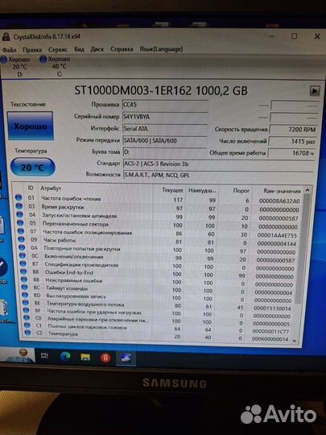Click the Raw-значения column header
This screenshot has height=435, width=326.
tap(282, 191)
